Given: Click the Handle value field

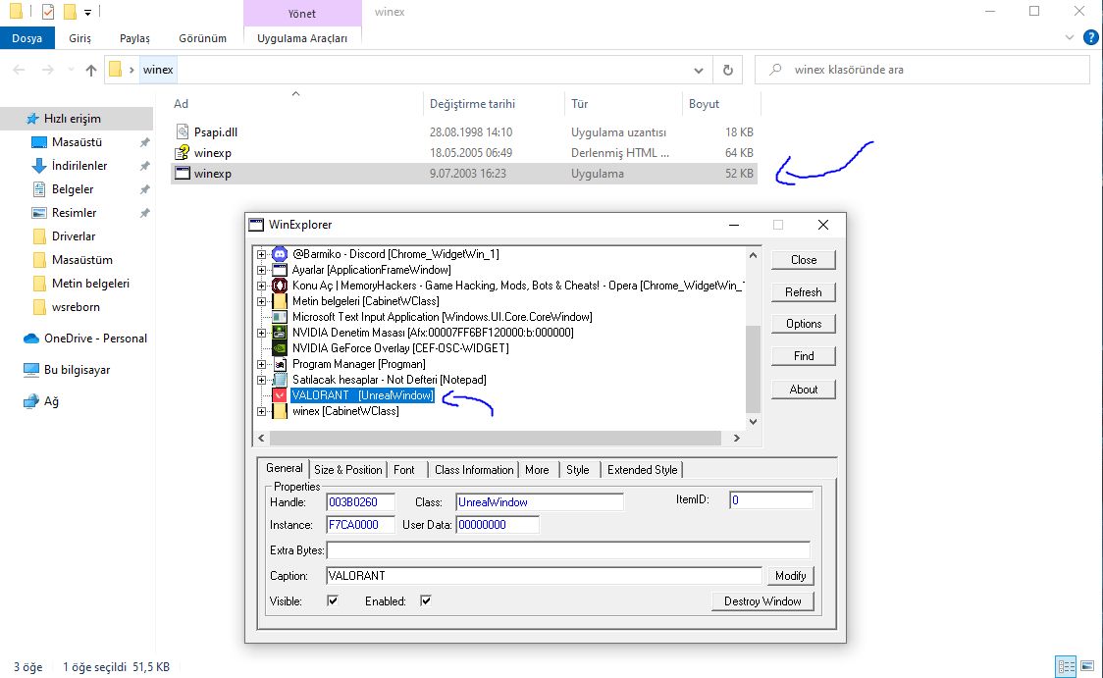Looking at the screenshot, I should (360, 502).
